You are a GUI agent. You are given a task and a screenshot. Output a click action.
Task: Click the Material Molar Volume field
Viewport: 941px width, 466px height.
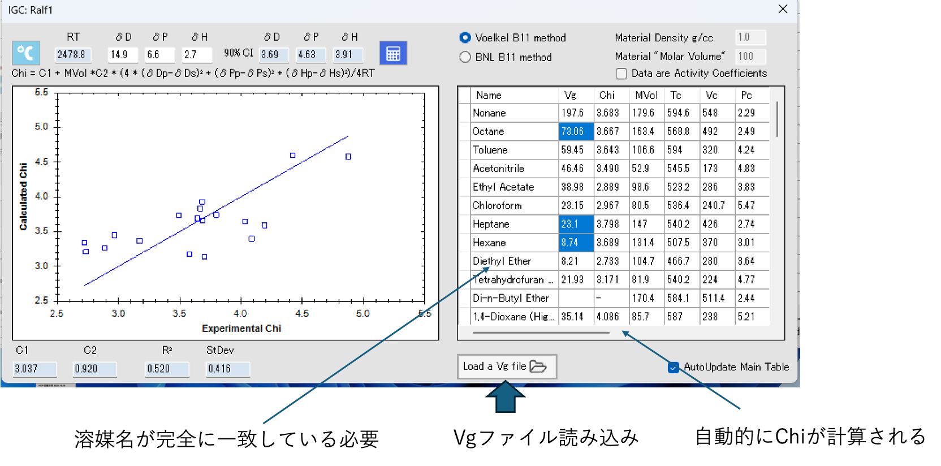coord(750,57)
